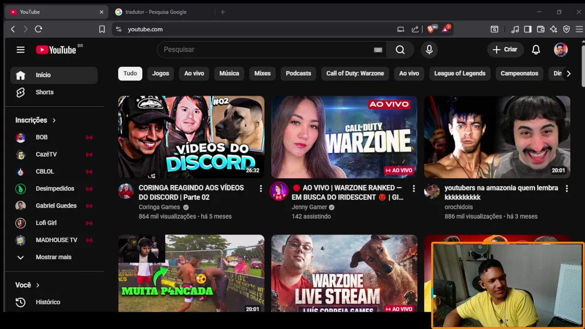The width and height of the screenshot is (585, 329).
Task: Select Call of Duty: Warzone chip
Action: click(x=355, y=73)
